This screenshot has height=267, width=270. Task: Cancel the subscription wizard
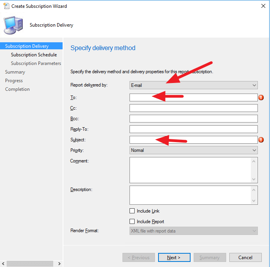click(x=245, y=258)
